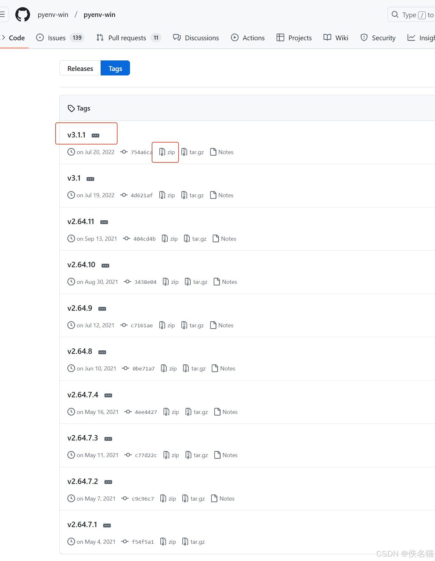The image size is (435, 561).
Task: Open commit 4ee4427
Action: point(141,412)
